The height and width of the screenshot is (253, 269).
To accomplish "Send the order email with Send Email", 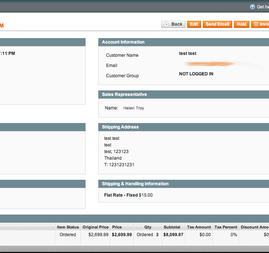I will click(x=217, y=24).
